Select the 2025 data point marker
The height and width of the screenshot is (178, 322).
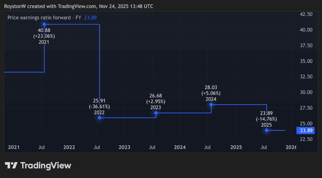tap(267, 130)
